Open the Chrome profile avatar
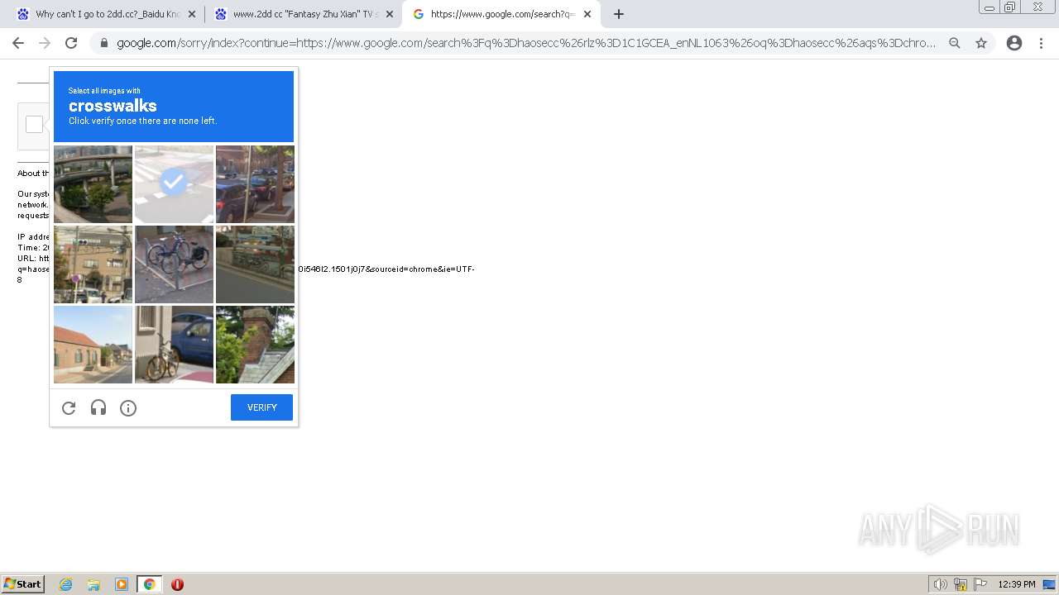This screenshot has height=595, width=1059. click(1014, 43)
